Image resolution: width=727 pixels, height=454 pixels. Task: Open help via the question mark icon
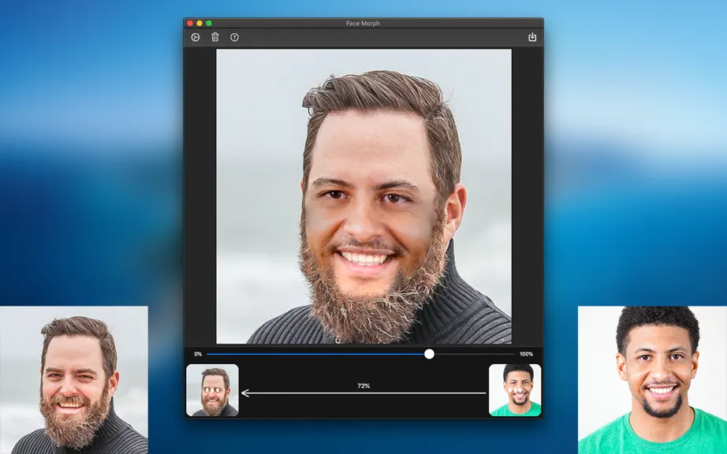coord(235,38)
